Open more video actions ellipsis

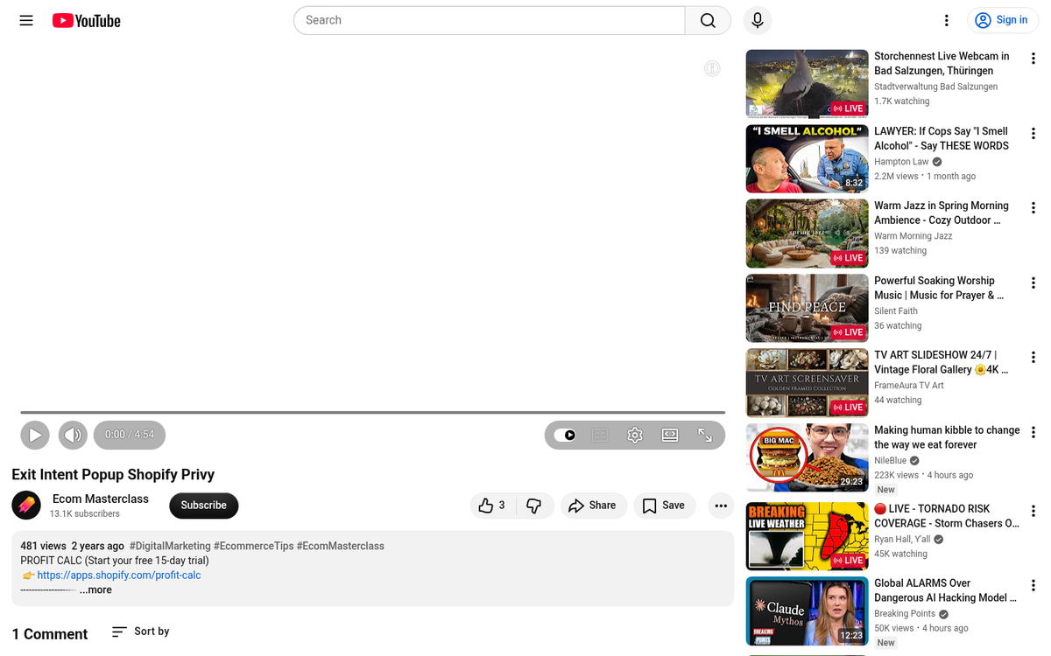pyautogui.click(x=720, y=506)
